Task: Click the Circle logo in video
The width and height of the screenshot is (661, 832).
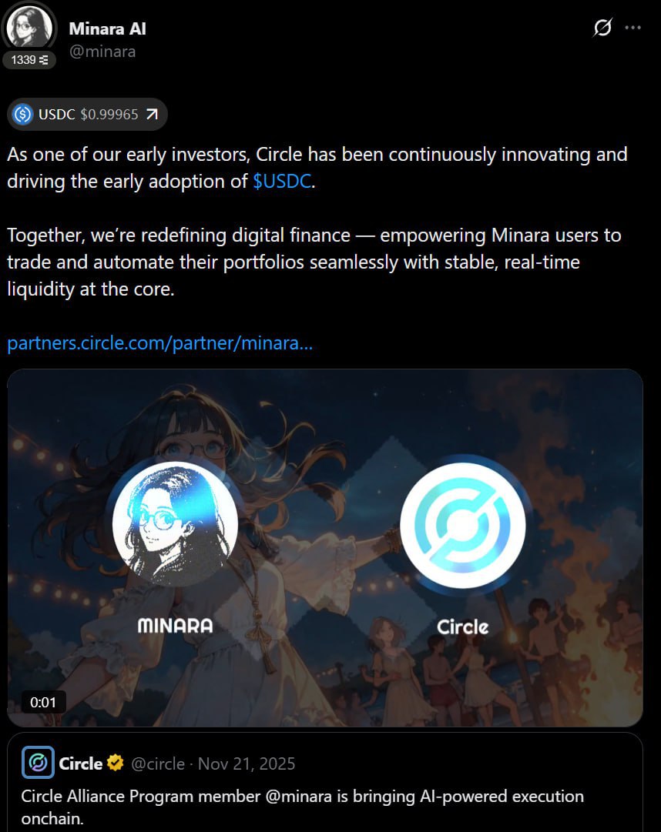Action: coord(463,525)
